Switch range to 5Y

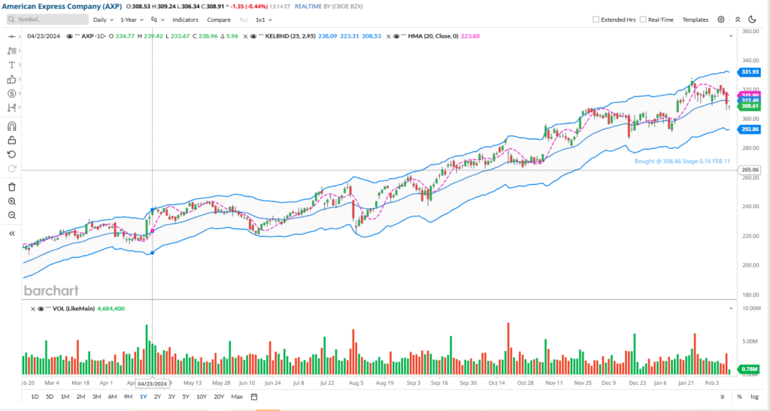pos(185,396)
